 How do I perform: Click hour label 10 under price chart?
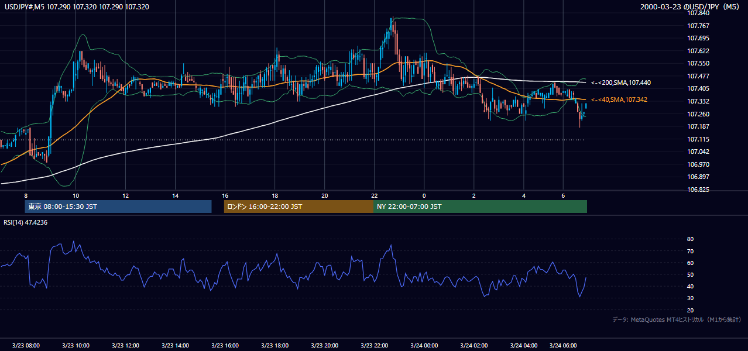coord(76,195)
